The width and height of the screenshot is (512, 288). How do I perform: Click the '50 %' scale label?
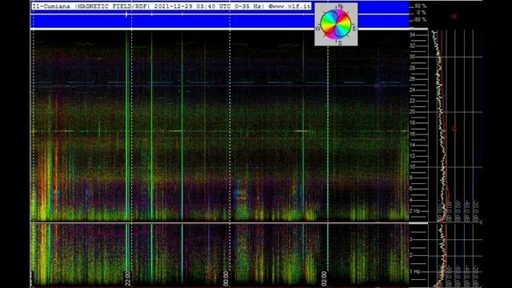[421, 6]
